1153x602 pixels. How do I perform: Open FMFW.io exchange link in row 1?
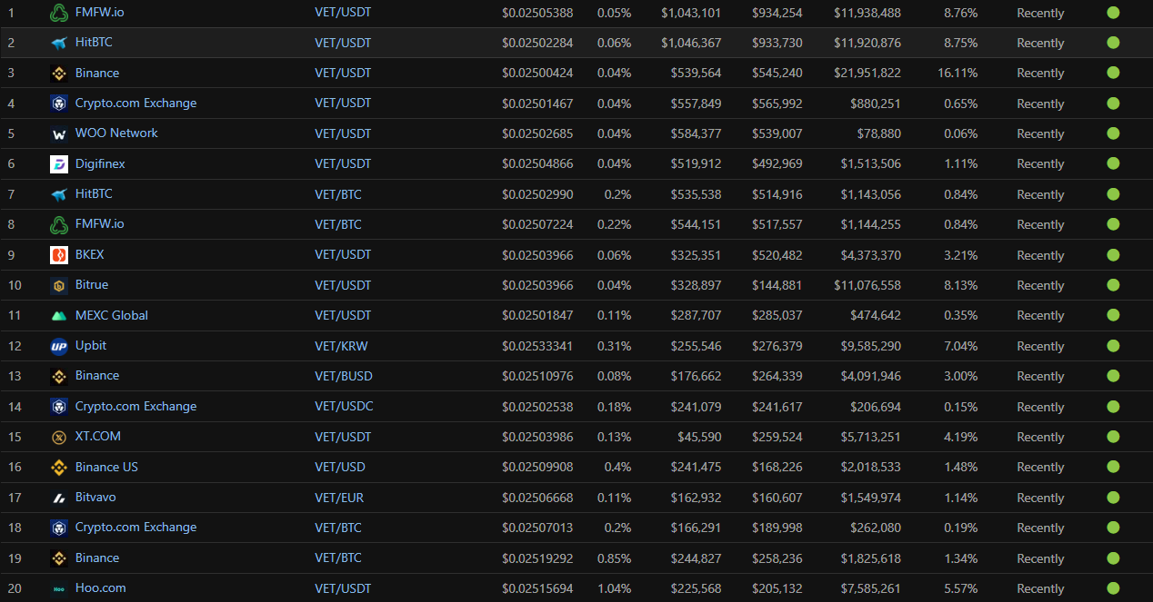100,13
